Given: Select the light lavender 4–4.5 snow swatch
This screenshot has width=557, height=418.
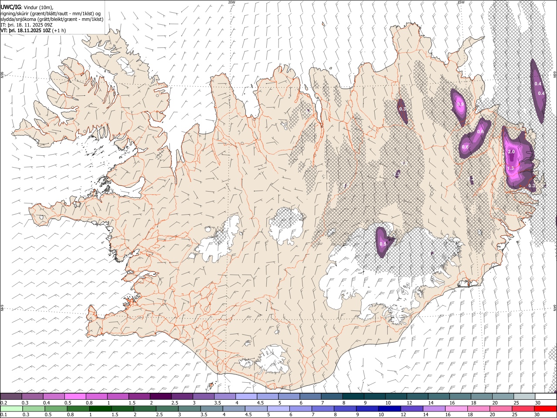Looking at the screenshot, I should pyautogui.click(x=246, y=396).
